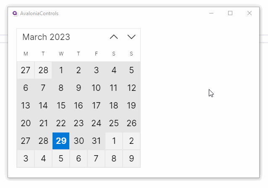Select April 9 in the last row
This screenshot has height=188, width=268.
click(131, 159)
